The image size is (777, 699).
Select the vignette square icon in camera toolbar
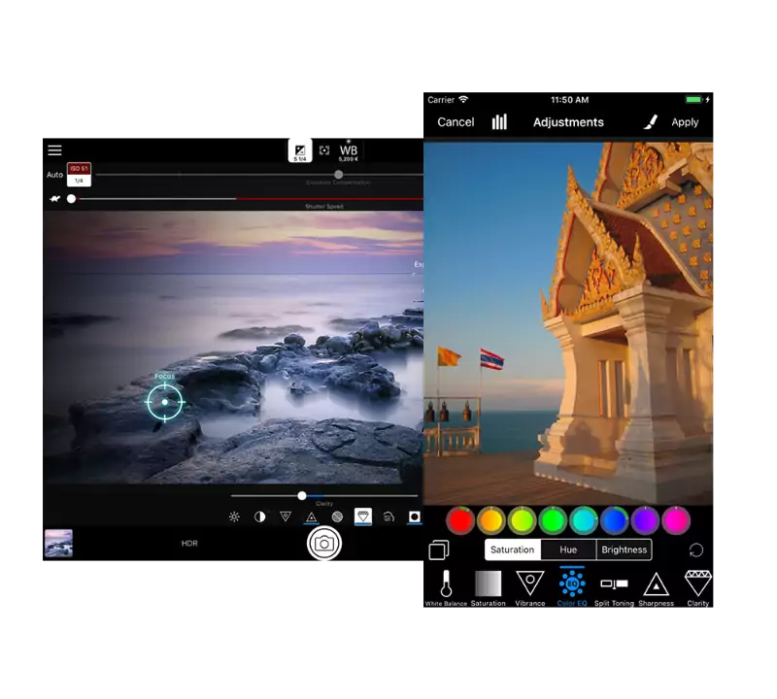click(x=415, y=517)
